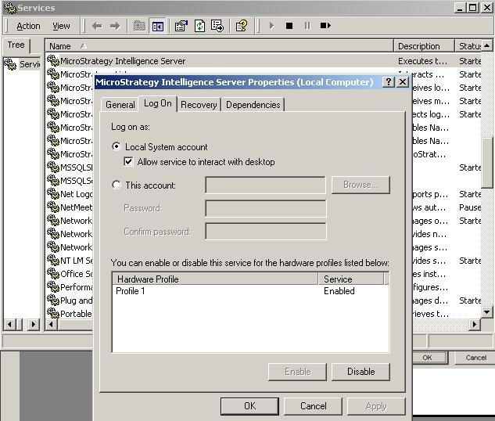Click the gear icon beside NetMeeting service
This screenshot has height=421, width=495.
coord(53,207)
